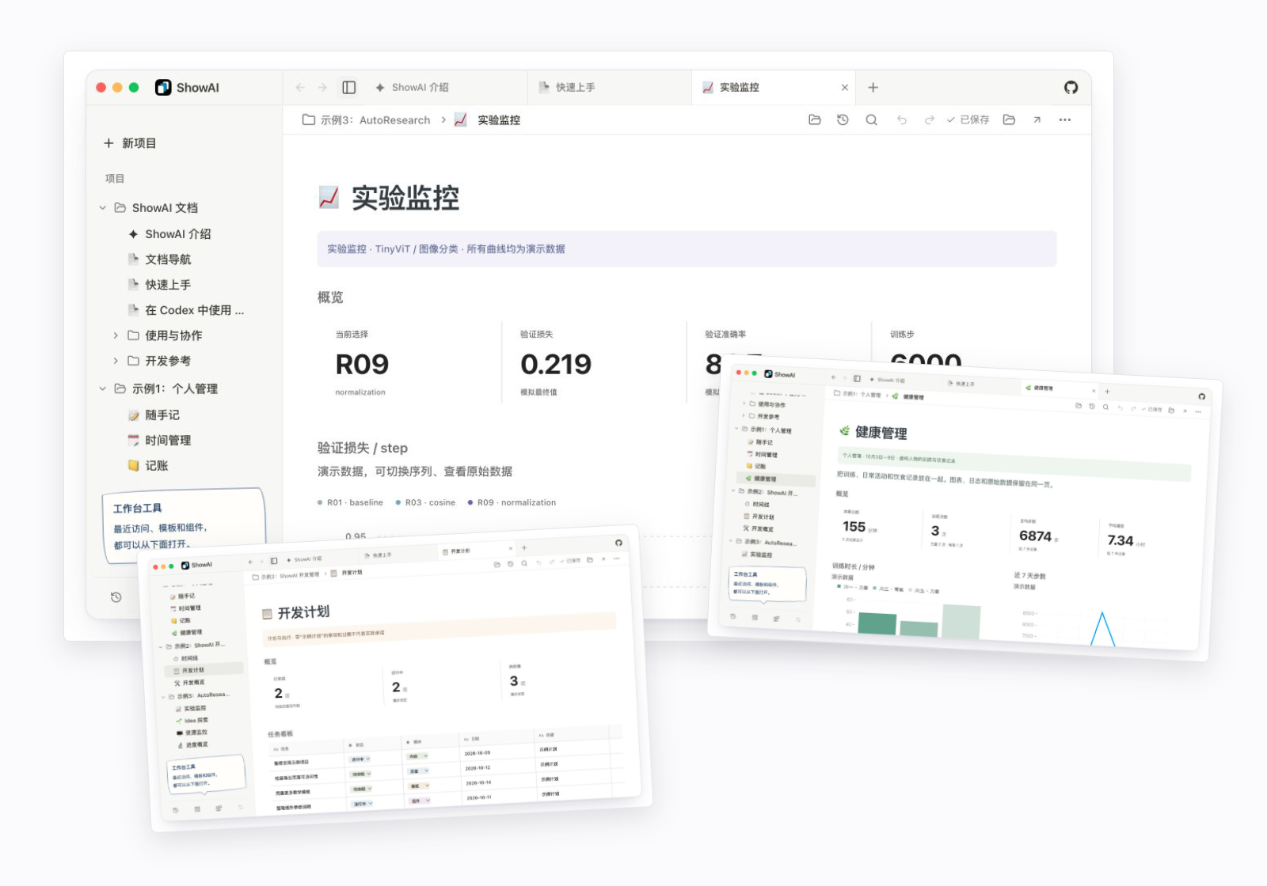Go back with the left arrow in the 实验监控 window
Viewport: 1267px width, 886px height.
coord(300,88)
